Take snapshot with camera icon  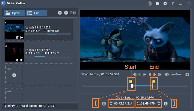187,75
